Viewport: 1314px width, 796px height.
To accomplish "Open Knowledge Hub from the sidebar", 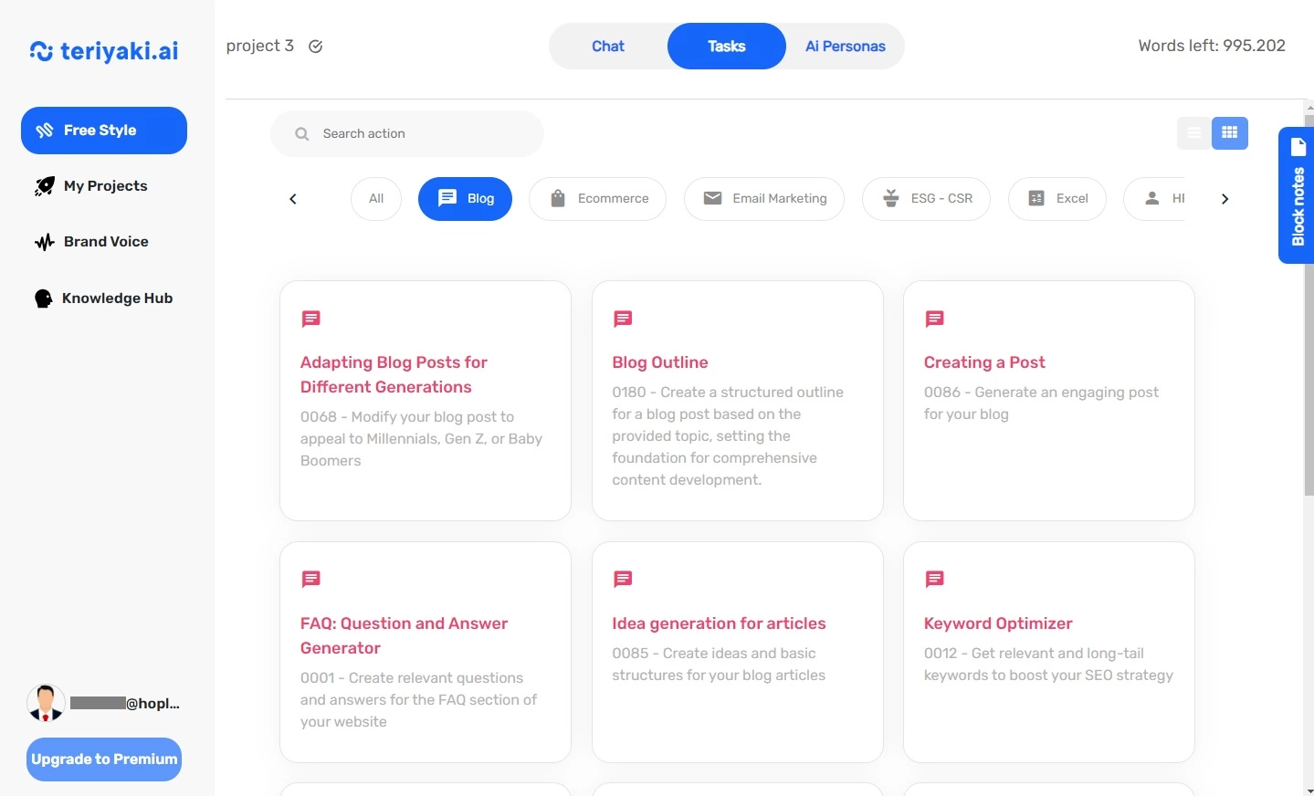I will tap(104, 298).
